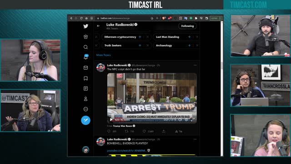Follow the Archaeology topic with plus
Viewport: 291px width, 164px height.
tap(189, 46)
